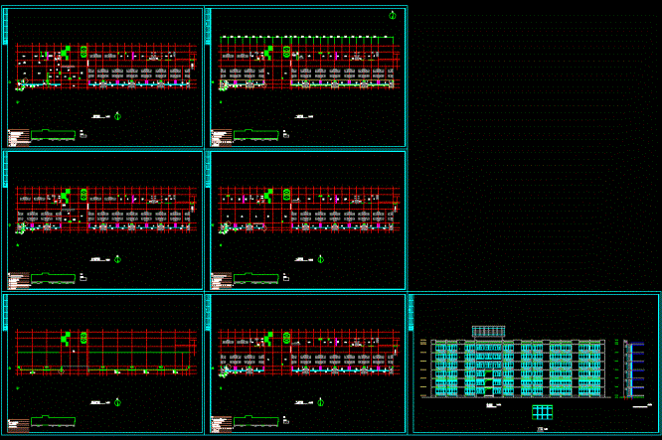Select the north arrow on middle-right sheet
Image resolution: width=662 pixels, height=440 pixels.
click(320, 259)
